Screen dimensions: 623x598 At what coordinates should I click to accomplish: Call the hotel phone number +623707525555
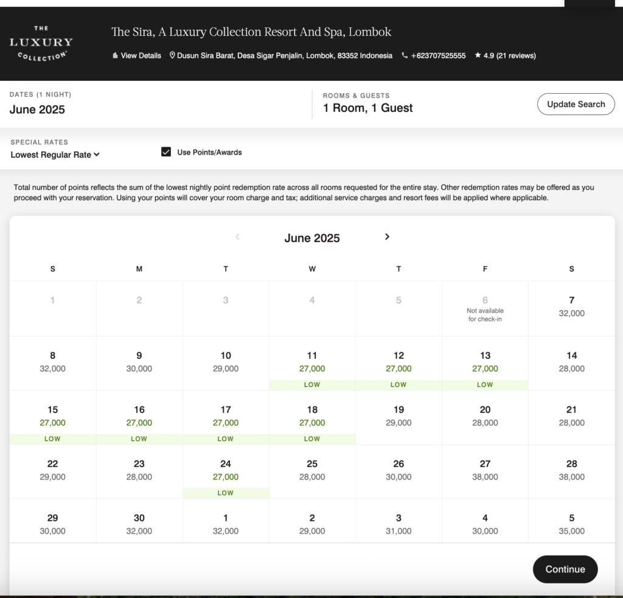(x=433, y=55)
